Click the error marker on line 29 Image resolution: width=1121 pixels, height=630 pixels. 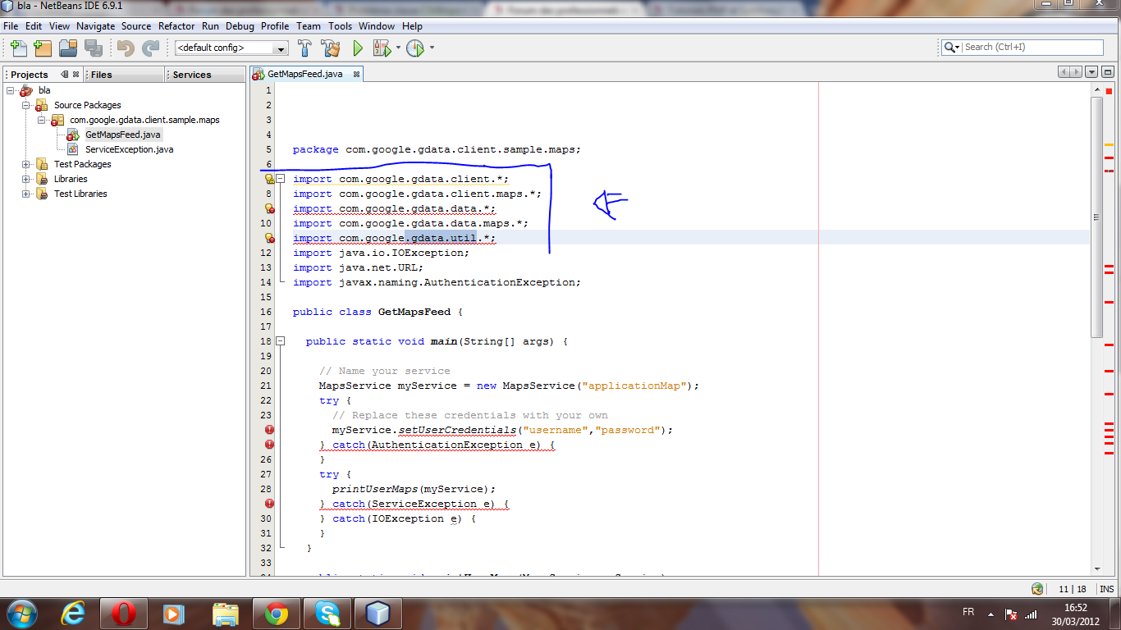pos(269,504)
